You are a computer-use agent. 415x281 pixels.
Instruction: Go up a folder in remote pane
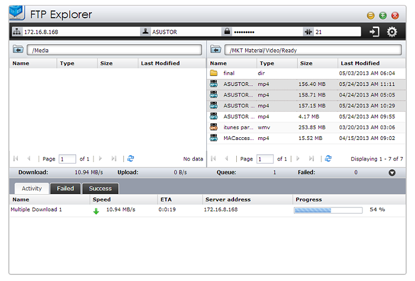click(x=216, y=50)
